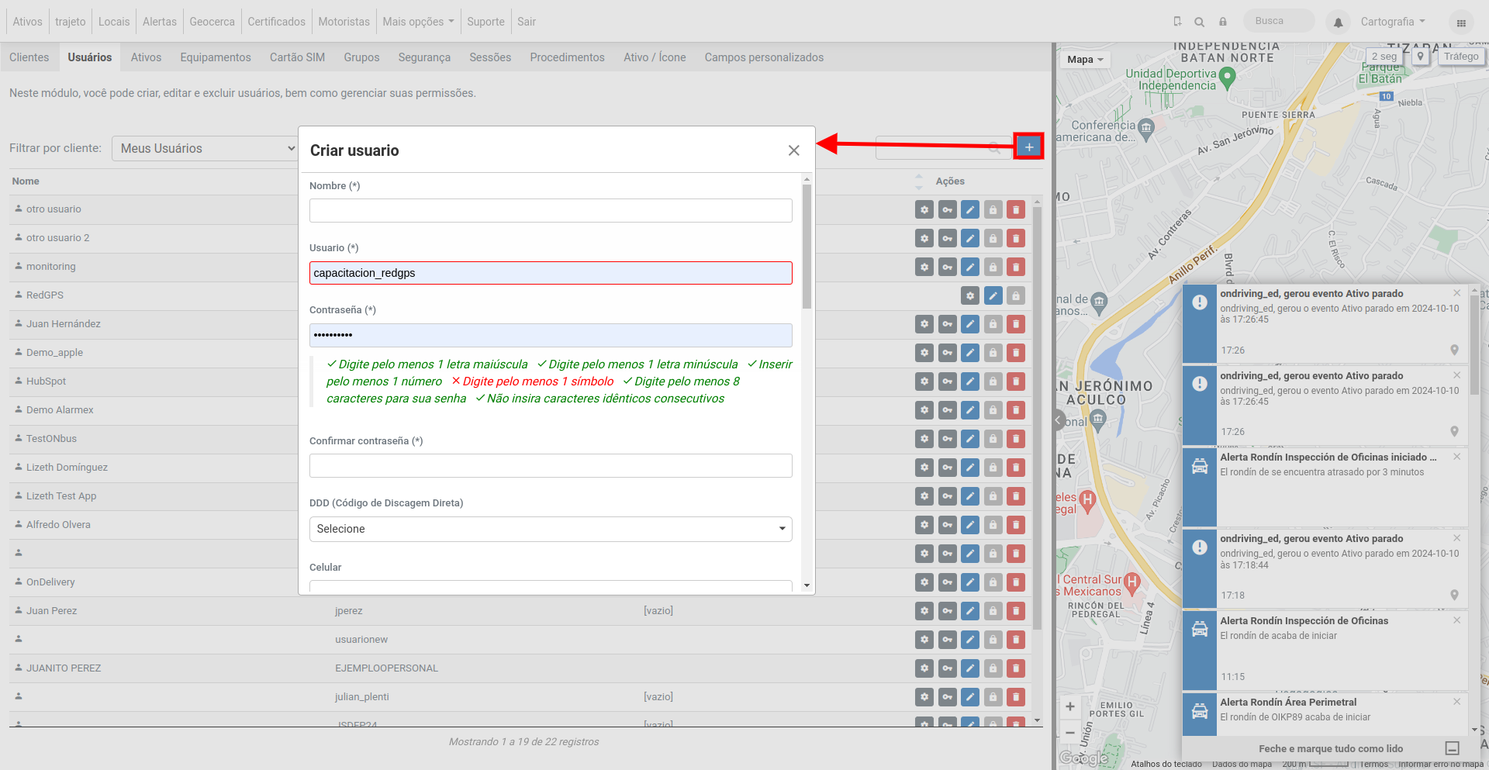Switch to the Clientes tab
1489x770 pixels.
(x=29, y=57)
